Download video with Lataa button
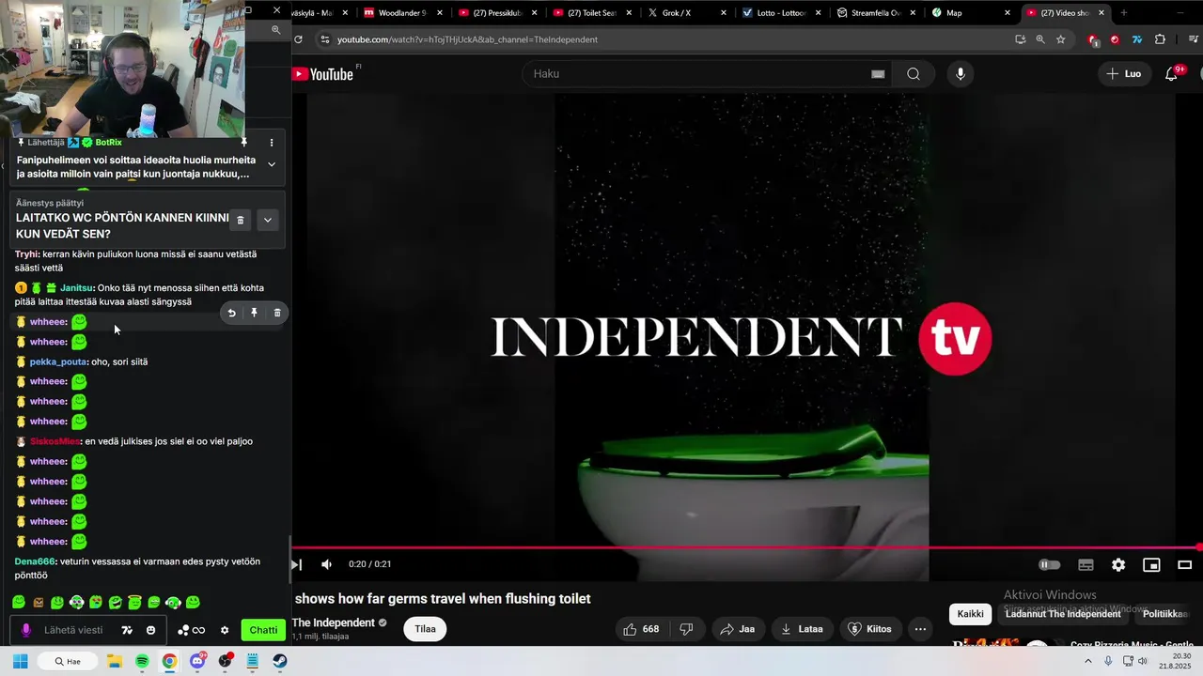The height and width of the screenshot is (676, 1203). coord(802,629)
